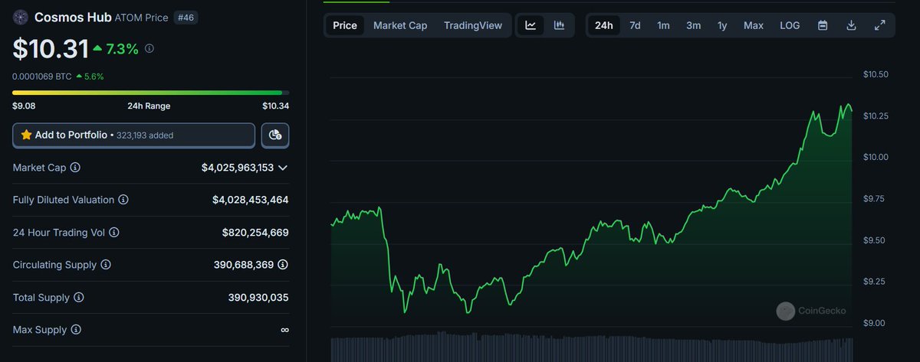
Task: Toggle LOG scale on chart
Action: coord(790,25)
